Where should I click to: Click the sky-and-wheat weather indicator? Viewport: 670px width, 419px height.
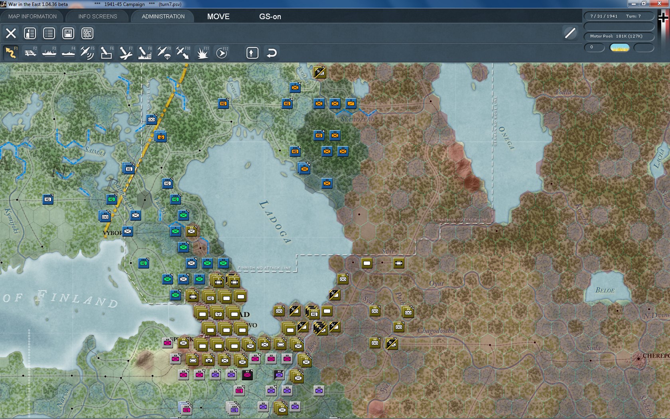pos(620,48)
